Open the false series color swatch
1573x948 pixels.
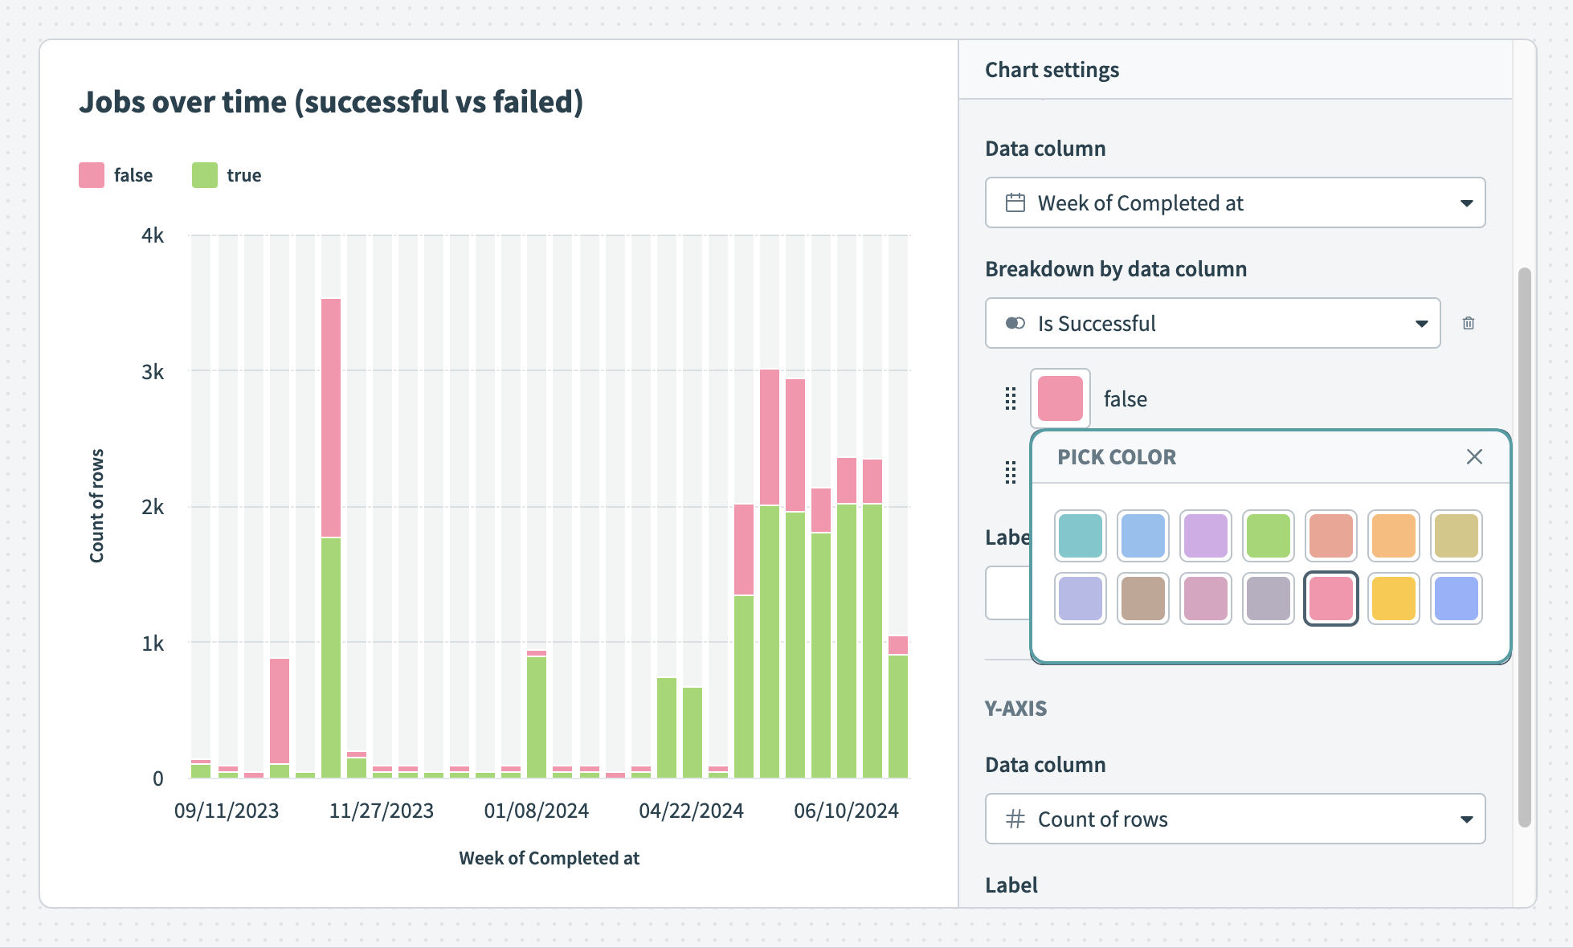(1060, 398)
